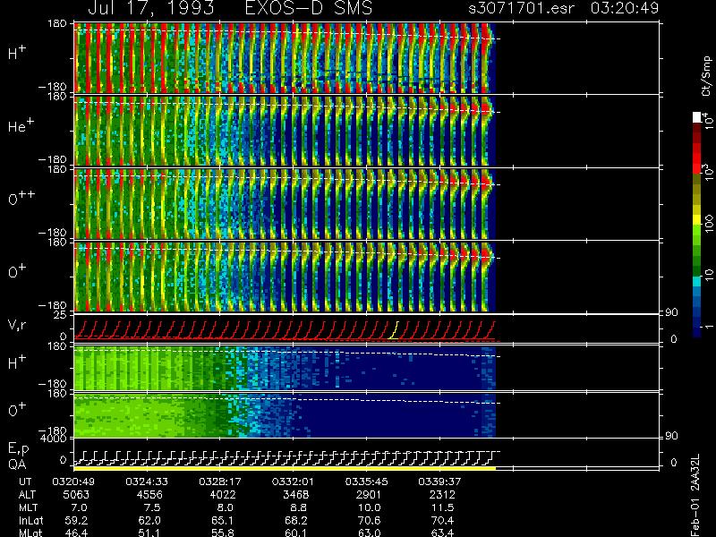Click the yellow QA status bar
This screenshot has width=716, height=537.
pyautogui.click(x=285, y=468)
